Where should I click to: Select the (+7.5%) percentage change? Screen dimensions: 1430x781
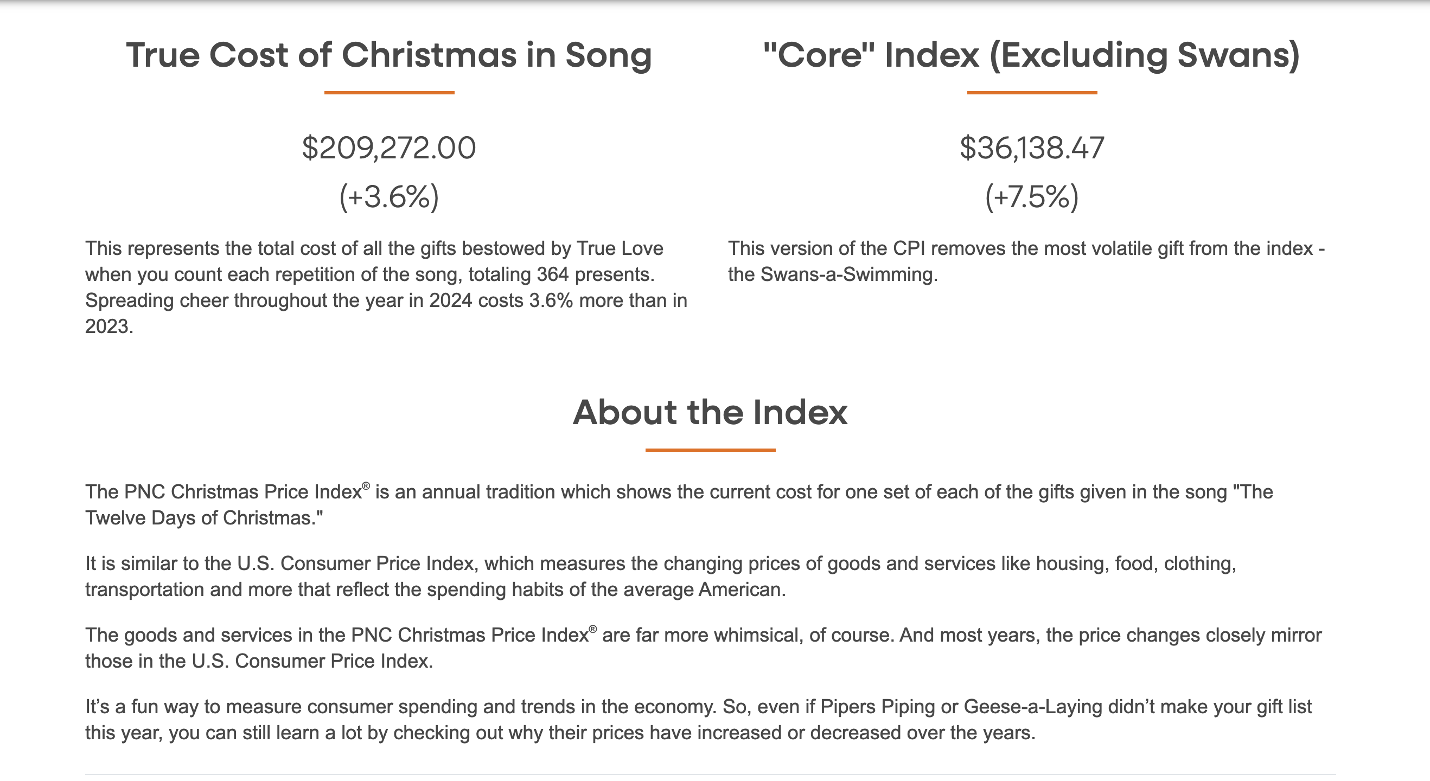[x=1032, y=197]
